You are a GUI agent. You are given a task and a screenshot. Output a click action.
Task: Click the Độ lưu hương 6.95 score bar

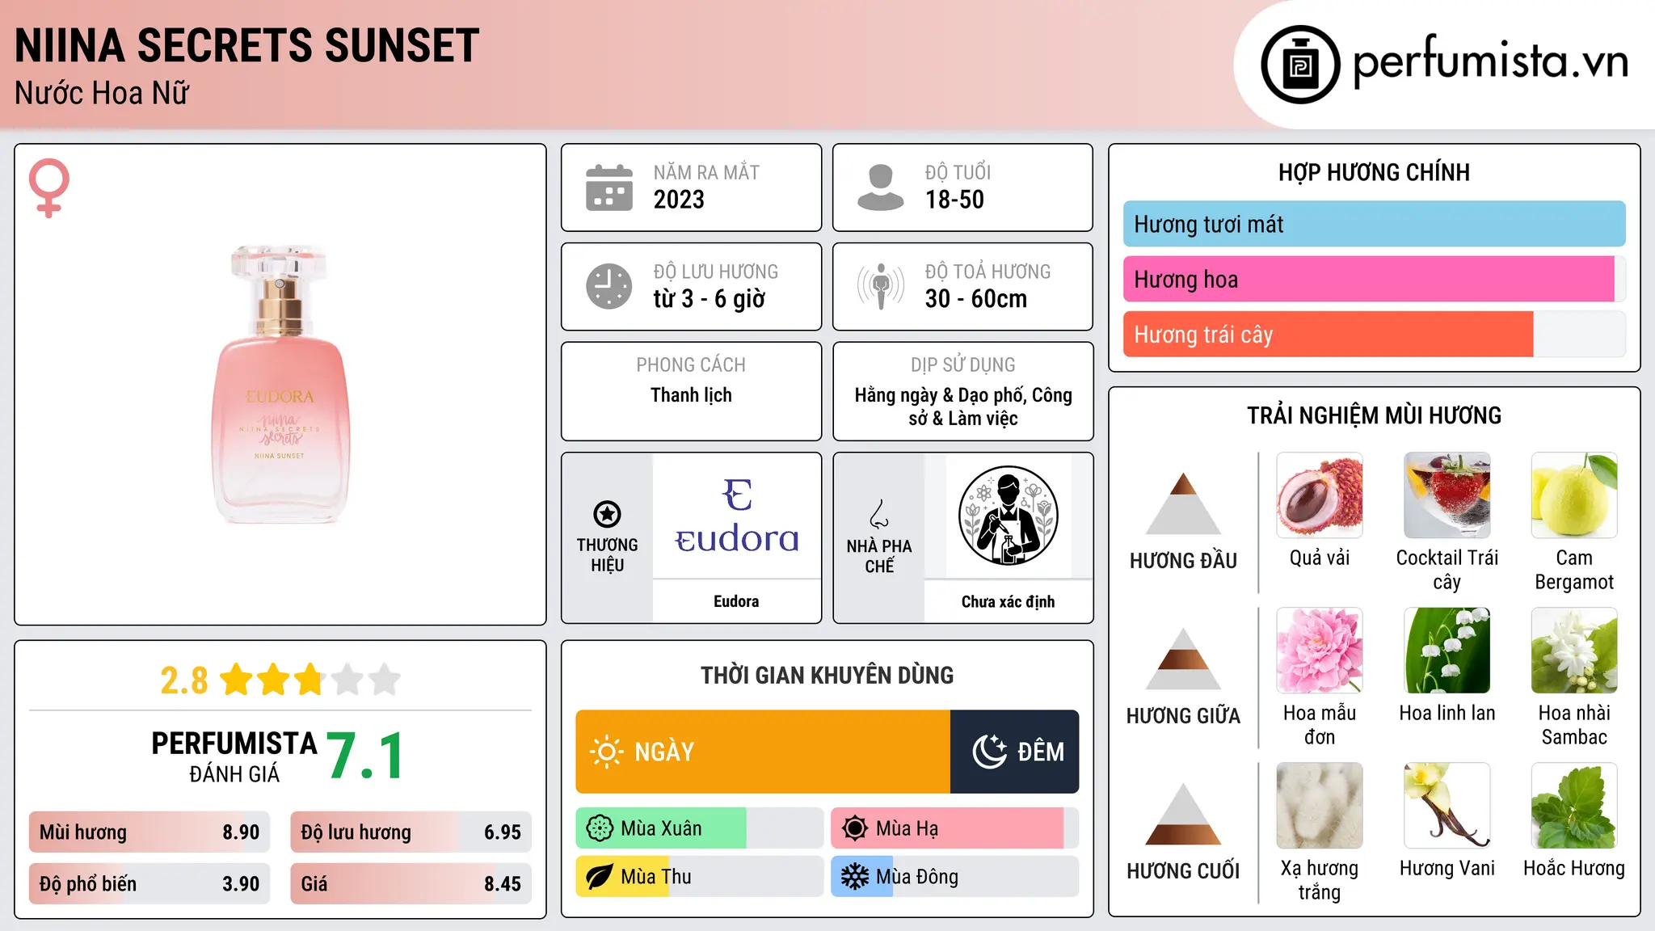[411, 832]
